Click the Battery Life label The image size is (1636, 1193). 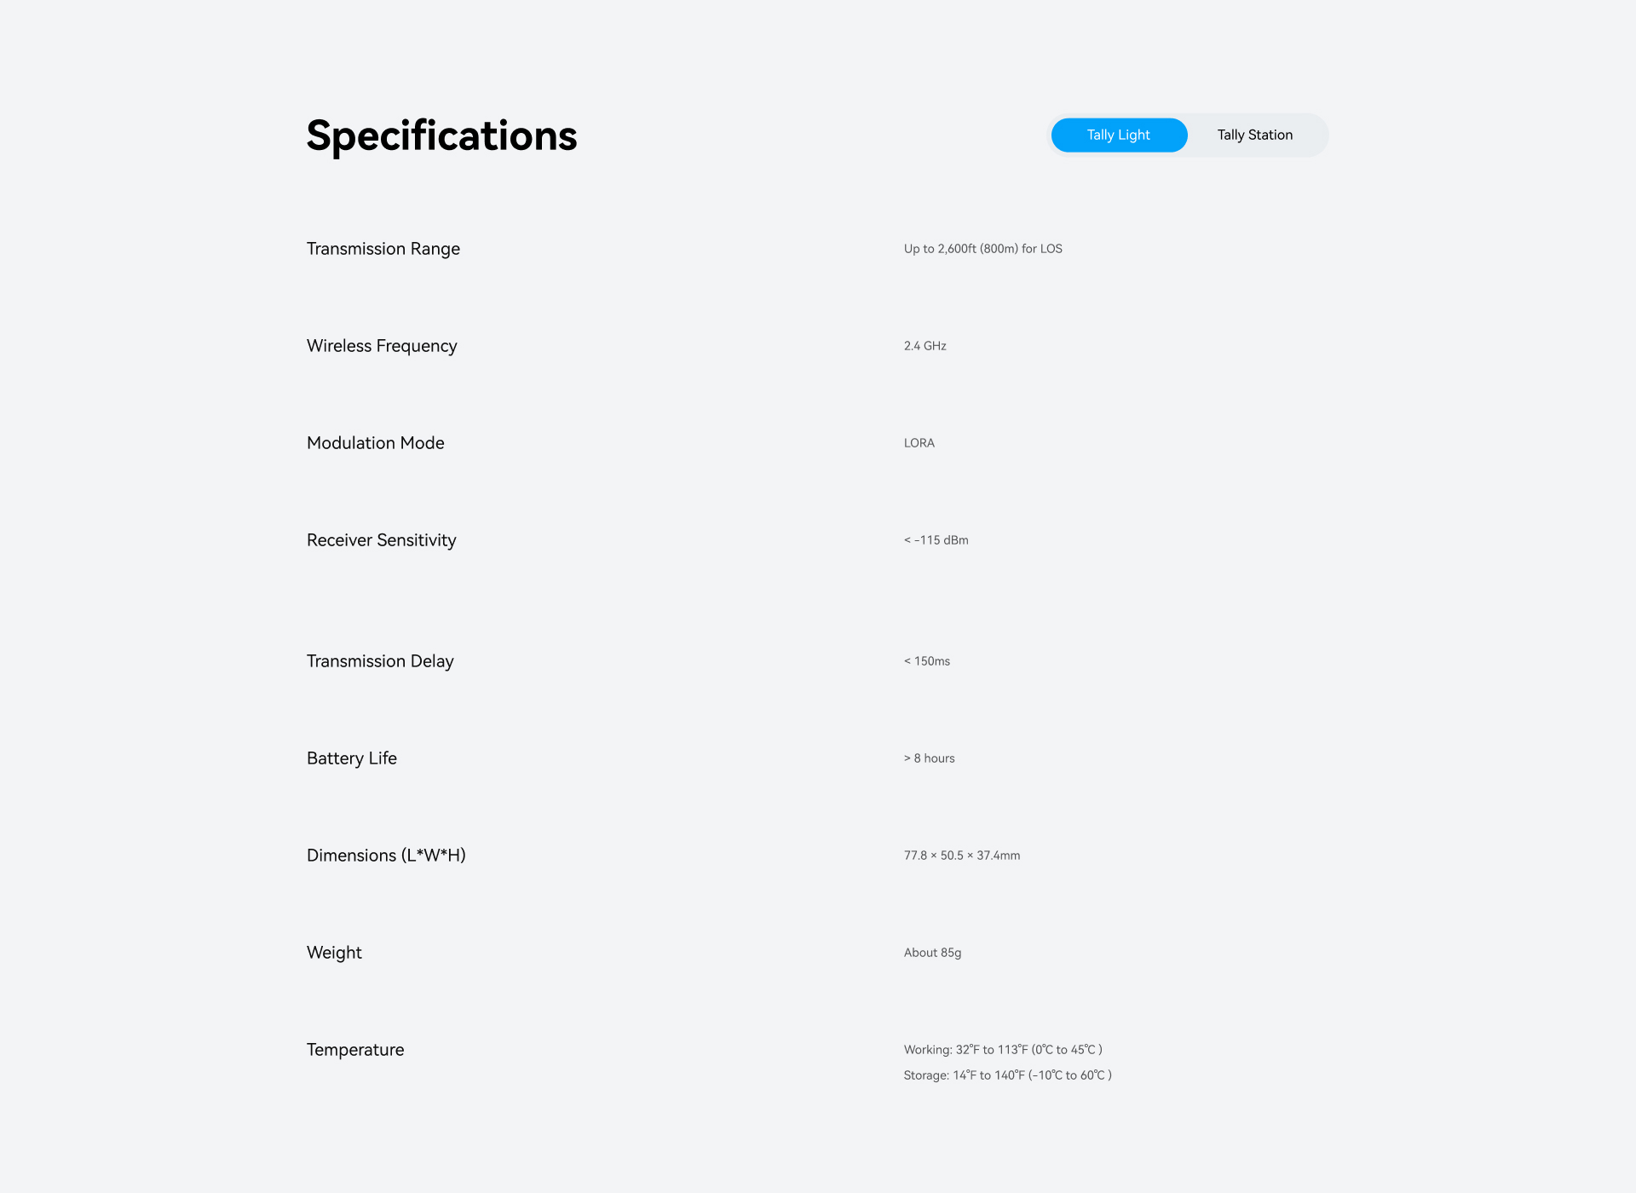click(x=351, y=758)
